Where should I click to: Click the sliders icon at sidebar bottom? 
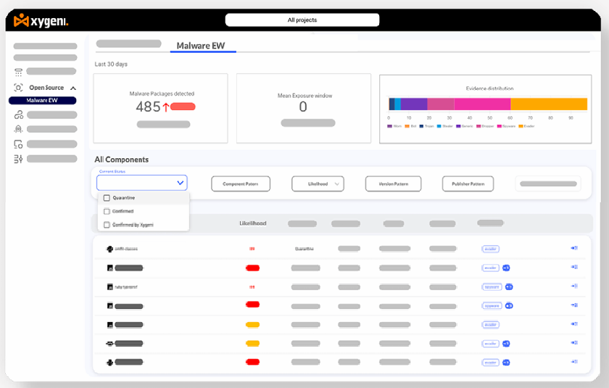coord(18,158)
